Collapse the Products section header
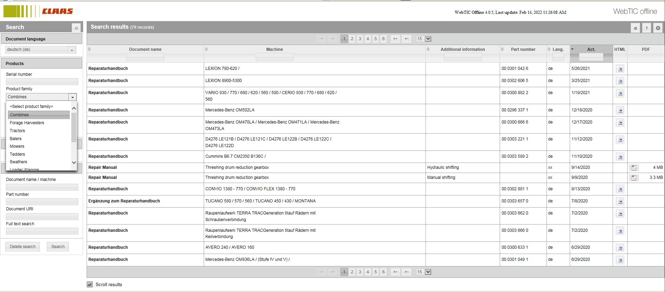 [x=42, y=63]
